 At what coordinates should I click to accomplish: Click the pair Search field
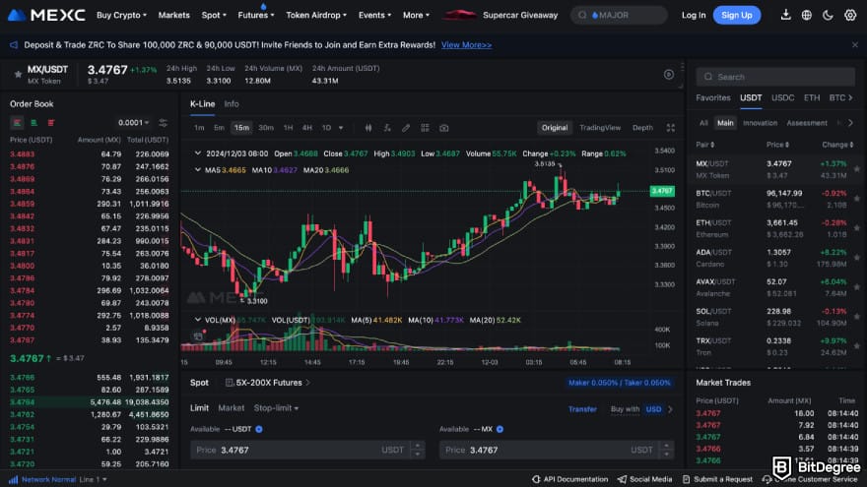(775, 77)
